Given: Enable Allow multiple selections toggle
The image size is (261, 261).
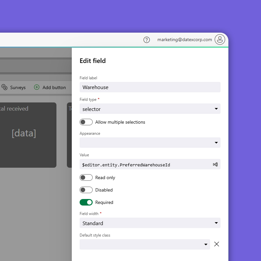Looking at the screenshot, I should coord(86,122).
